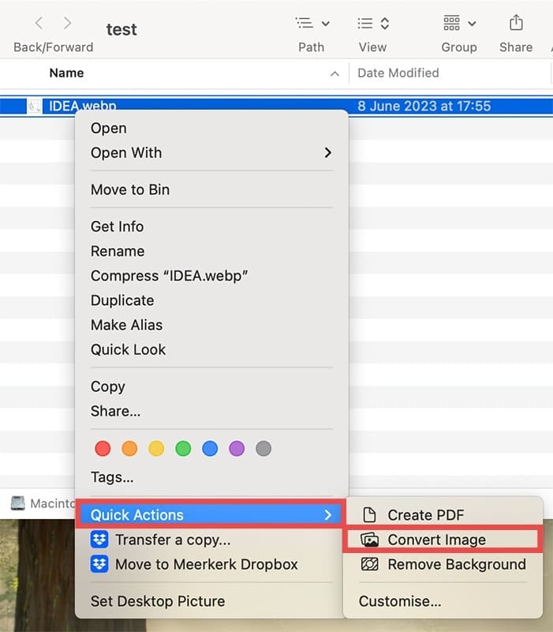Select the date '8 June 2023 at 17:55'
Viewport: 553px width, 632px height.
424,106
